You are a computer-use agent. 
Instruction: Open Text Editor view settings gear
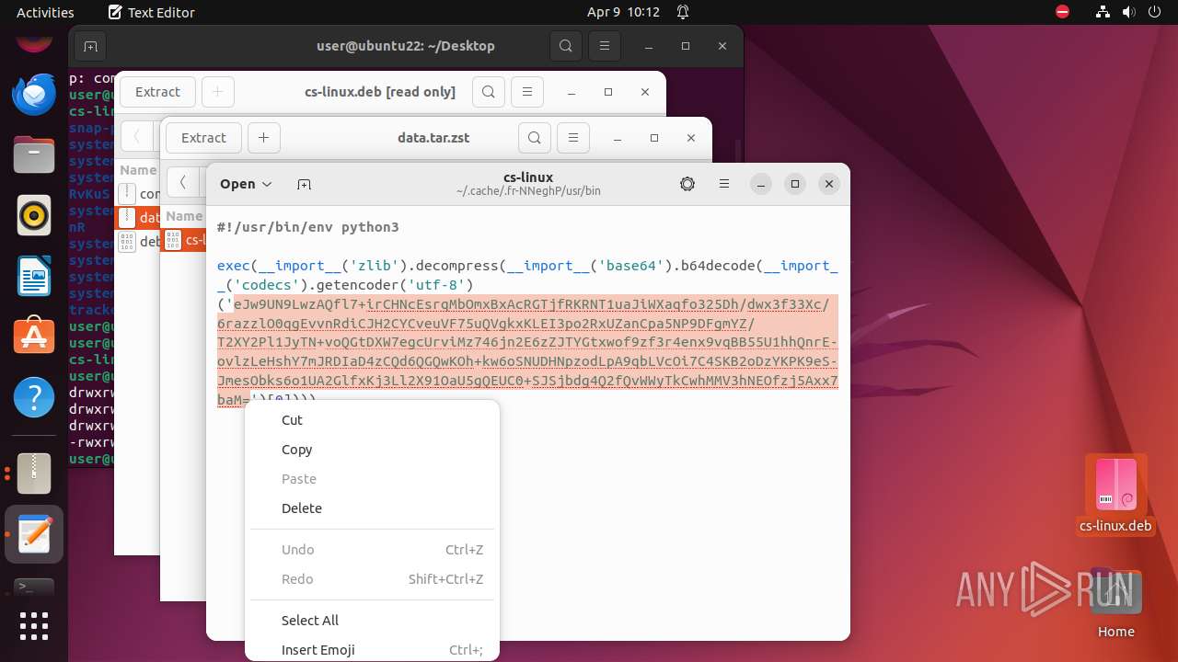pos(687,184)
